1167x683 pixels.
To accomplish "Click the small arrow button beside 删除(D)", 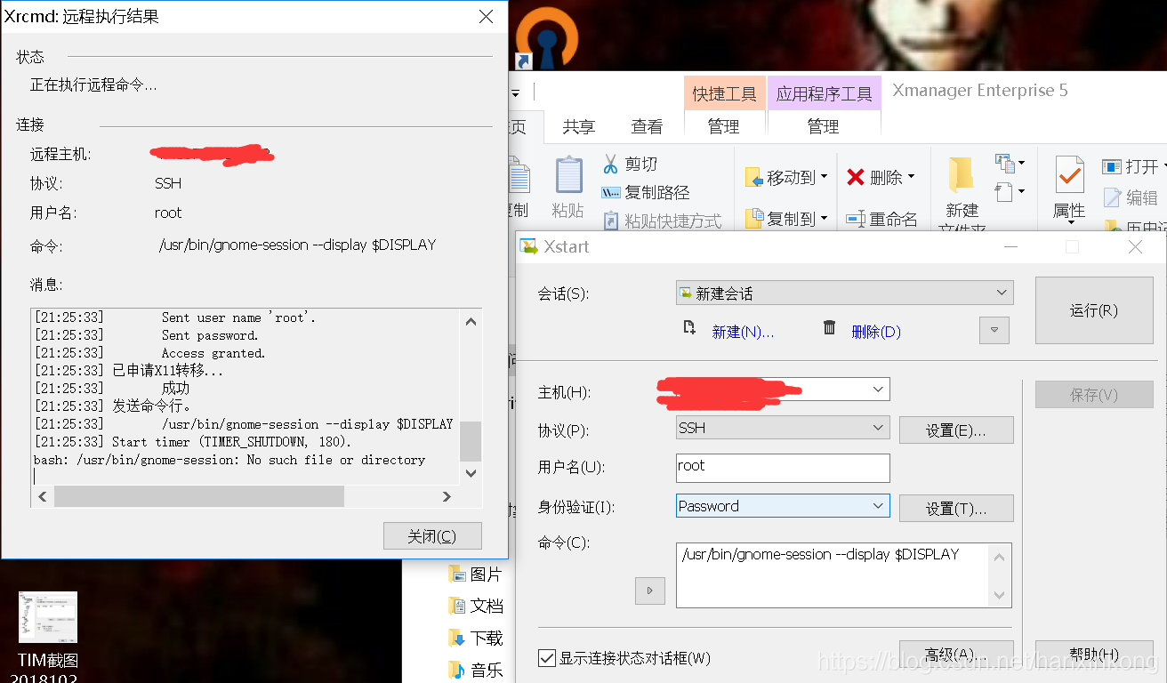I will (x=994, y=330).
